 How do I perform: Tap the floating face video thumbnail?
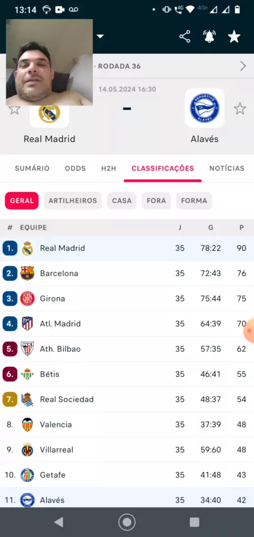click(x=49, y=62)
